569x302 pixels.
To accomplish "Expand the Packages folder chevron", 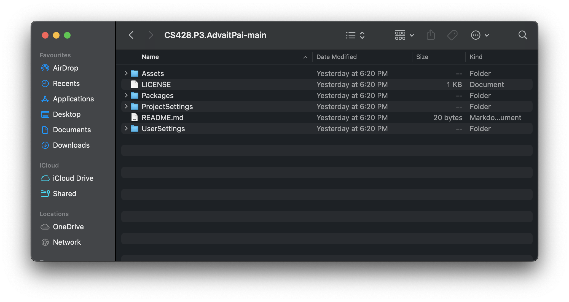I will pos(126,95).
